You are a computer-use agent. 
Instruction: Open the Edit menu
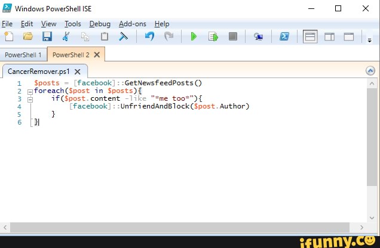point(27,24)
